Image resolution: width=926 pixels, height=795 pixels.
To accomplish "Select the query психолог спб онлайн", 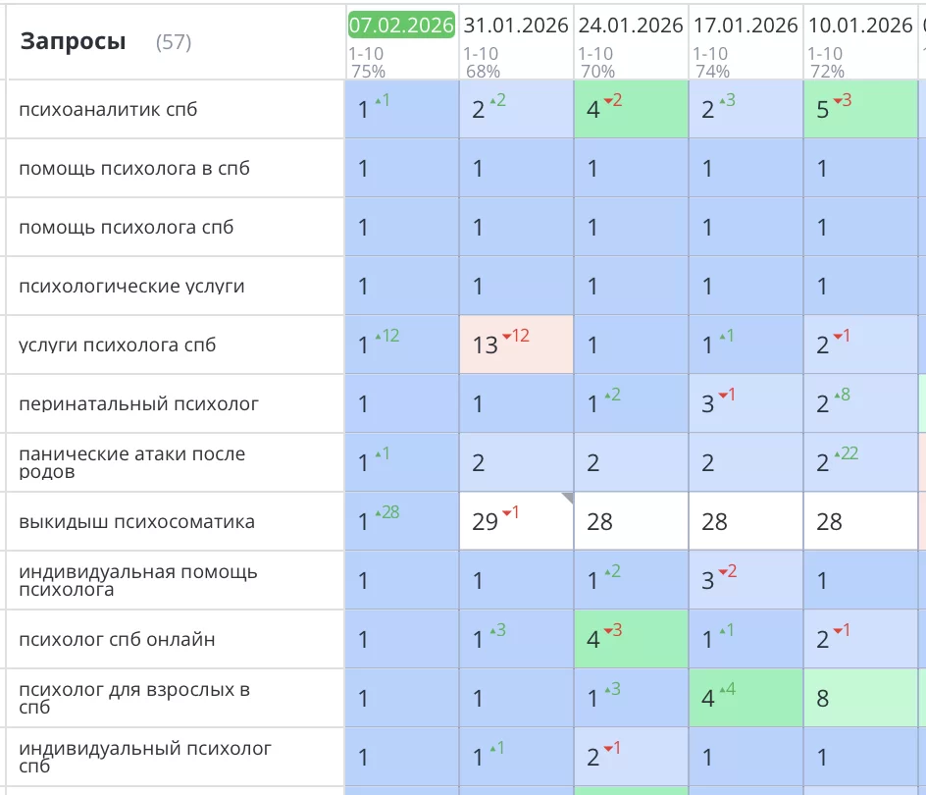I will 117,639.
